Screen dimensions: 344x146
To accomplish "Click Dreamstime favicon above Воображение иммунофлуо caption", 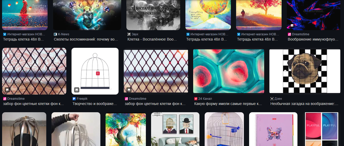I will [x=289, y=34].
